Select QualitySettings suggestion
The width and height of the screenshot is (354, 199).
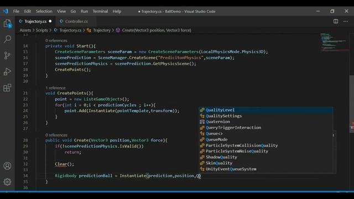[266, 116]
